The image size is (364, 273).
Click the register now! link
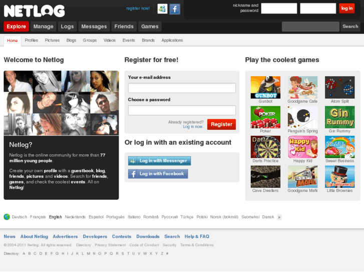click(x=138, y=9)
